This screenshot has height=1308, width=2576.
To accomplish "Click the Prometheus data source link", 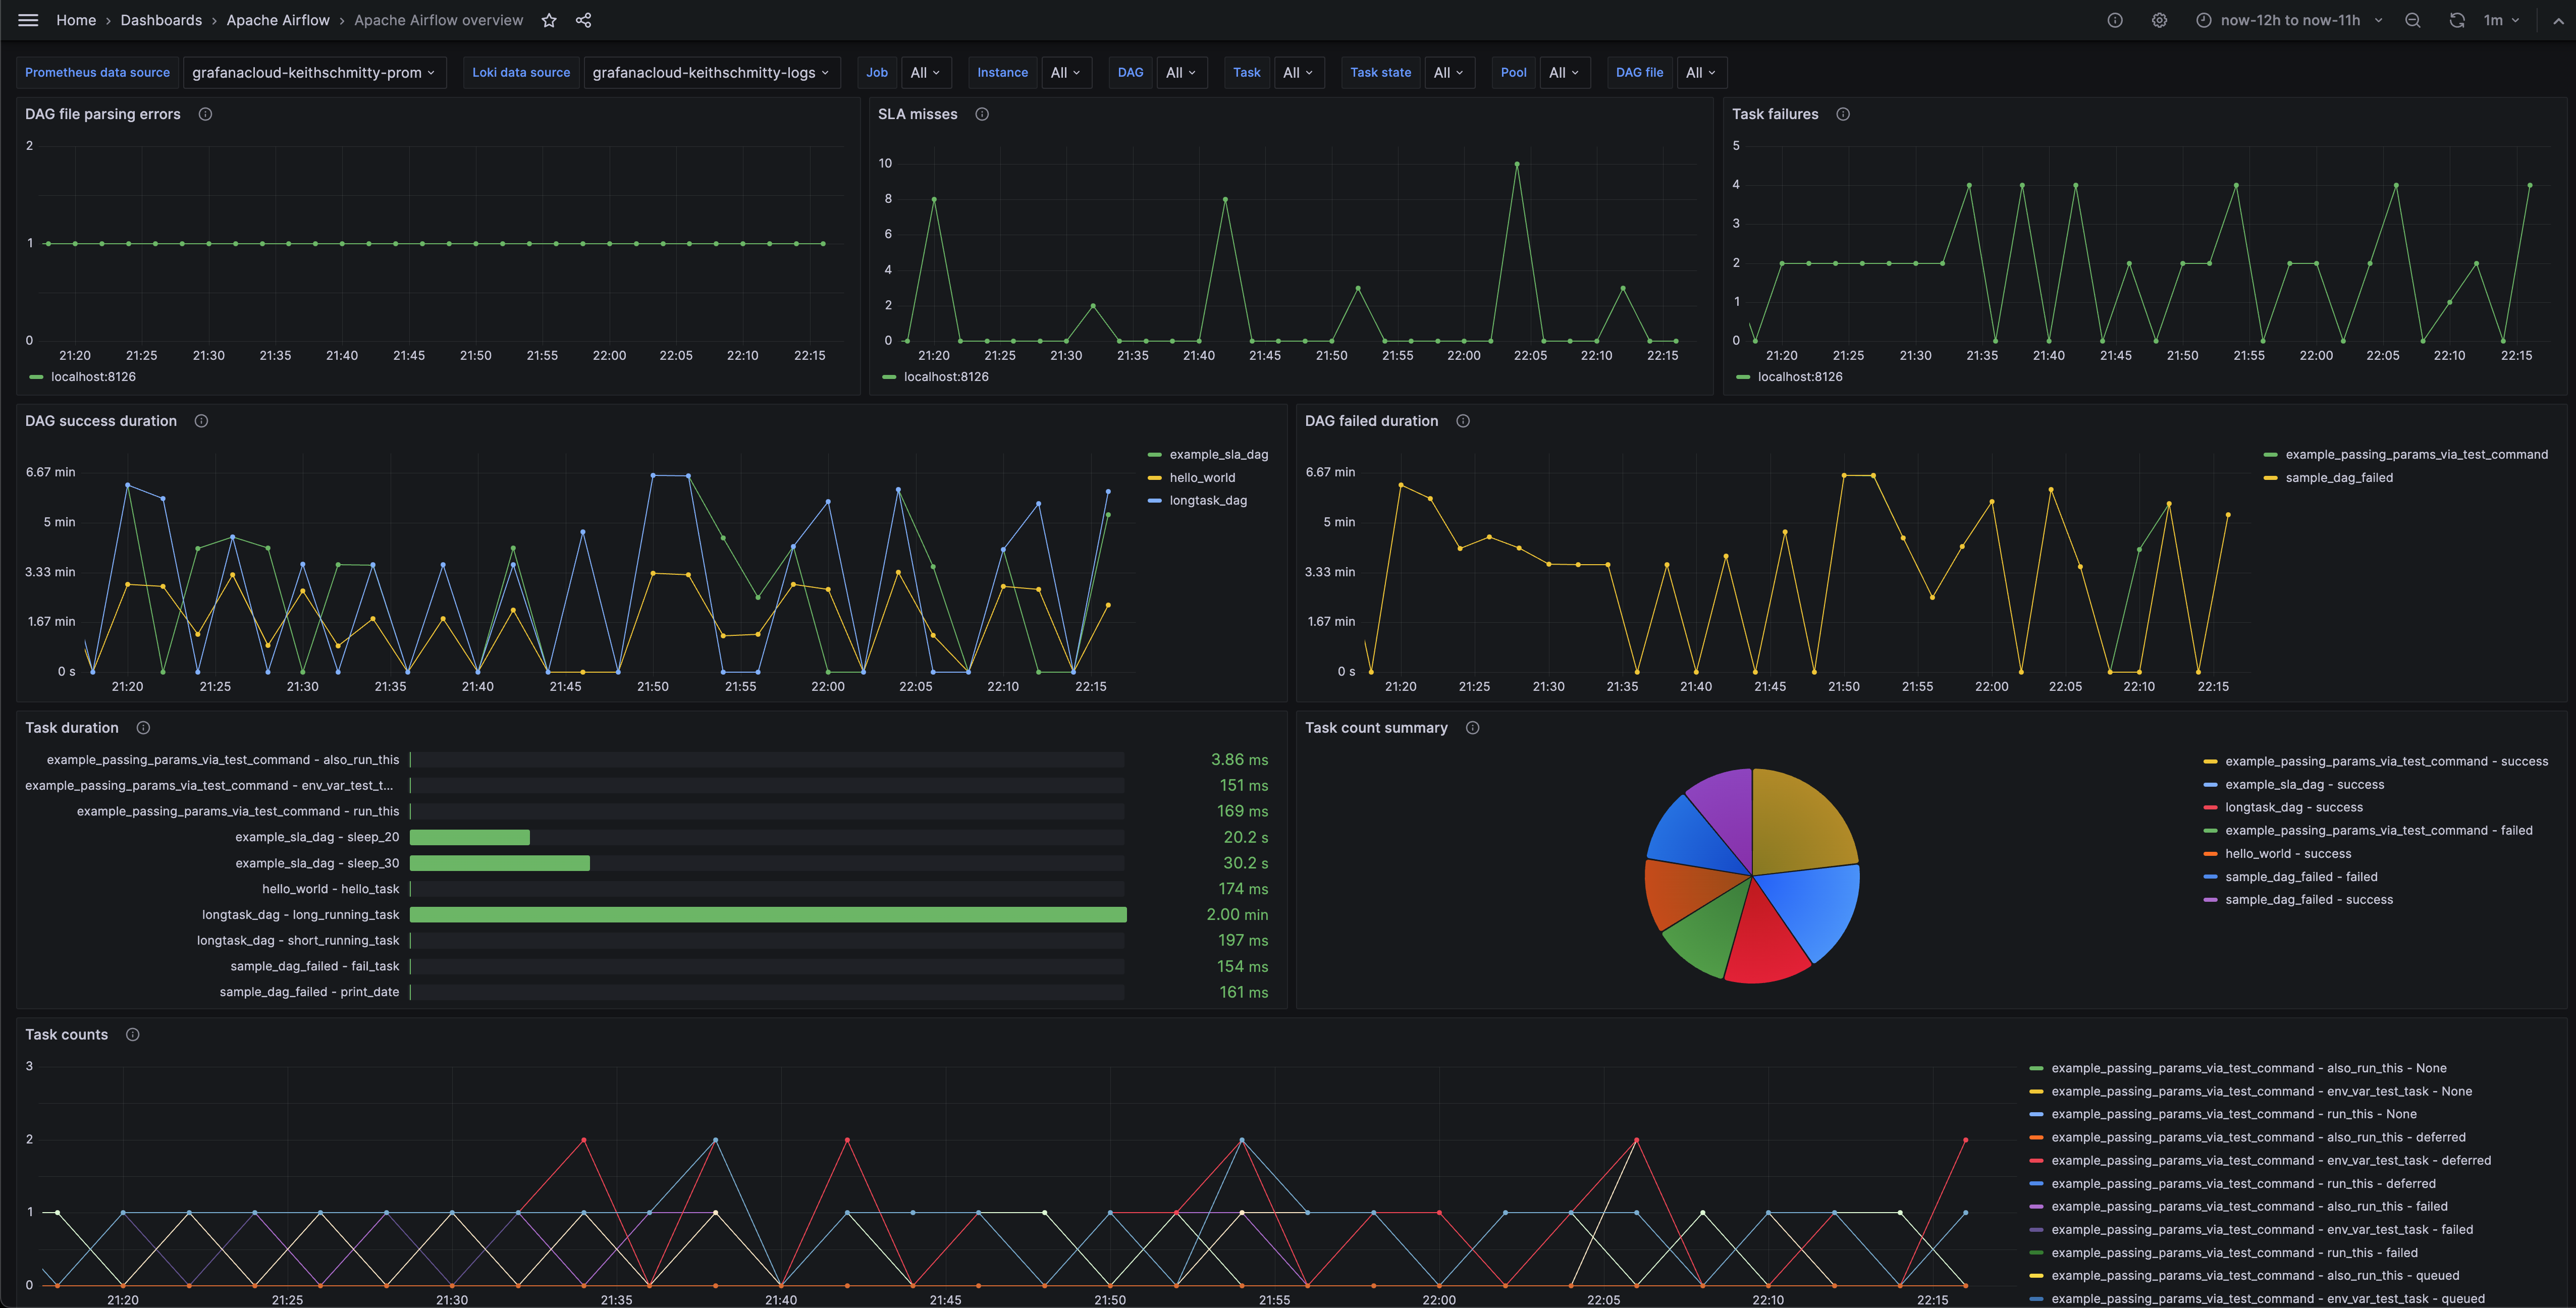I will tap(97, 72).
